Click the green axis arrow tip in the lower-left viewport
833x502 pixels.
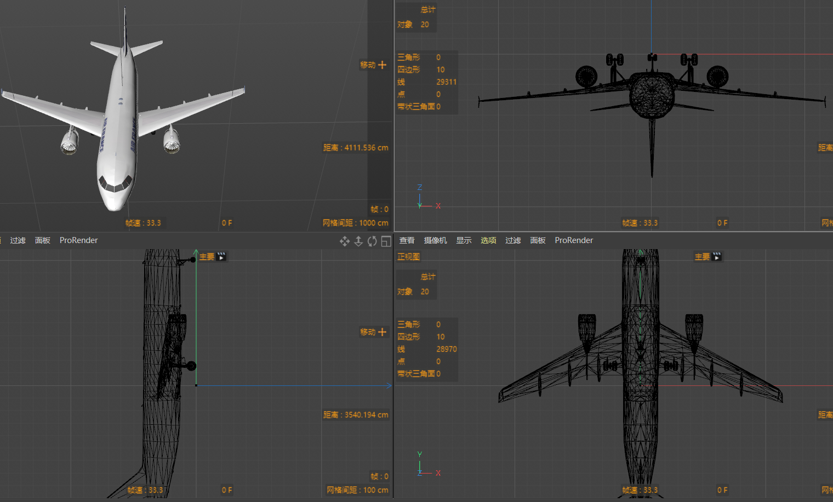tap(196, 252)
